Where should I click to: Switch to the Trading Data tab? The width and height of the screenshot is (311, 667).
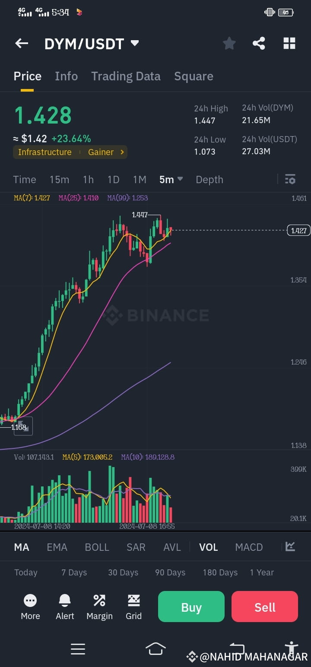(x=126, y=76)
